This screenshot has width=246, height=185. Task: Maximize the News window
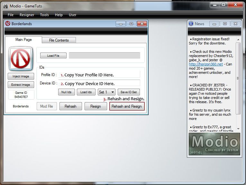[225, 24]
